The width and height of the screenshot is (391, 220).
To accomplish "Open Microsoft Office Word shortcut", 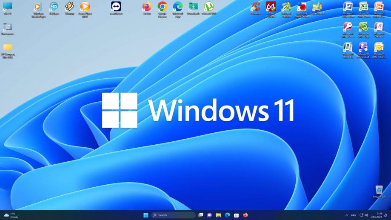I will point(348,10).
